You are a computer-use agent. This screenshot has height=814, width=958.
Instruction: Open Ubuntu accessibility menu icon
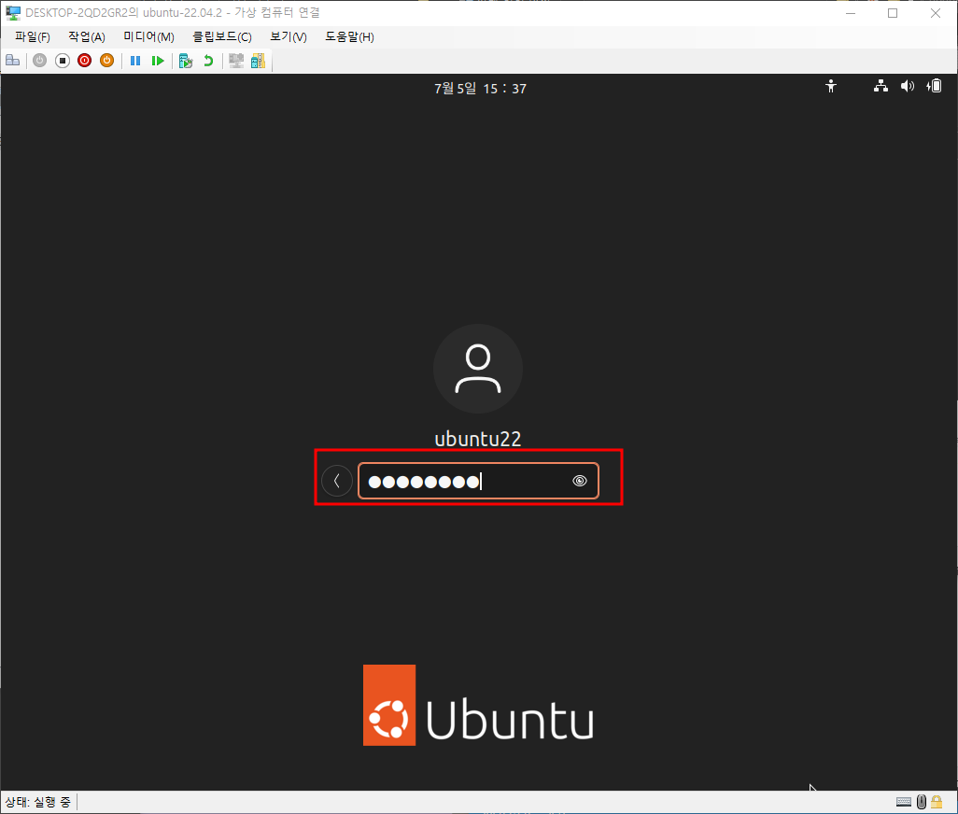coord(831,86)
